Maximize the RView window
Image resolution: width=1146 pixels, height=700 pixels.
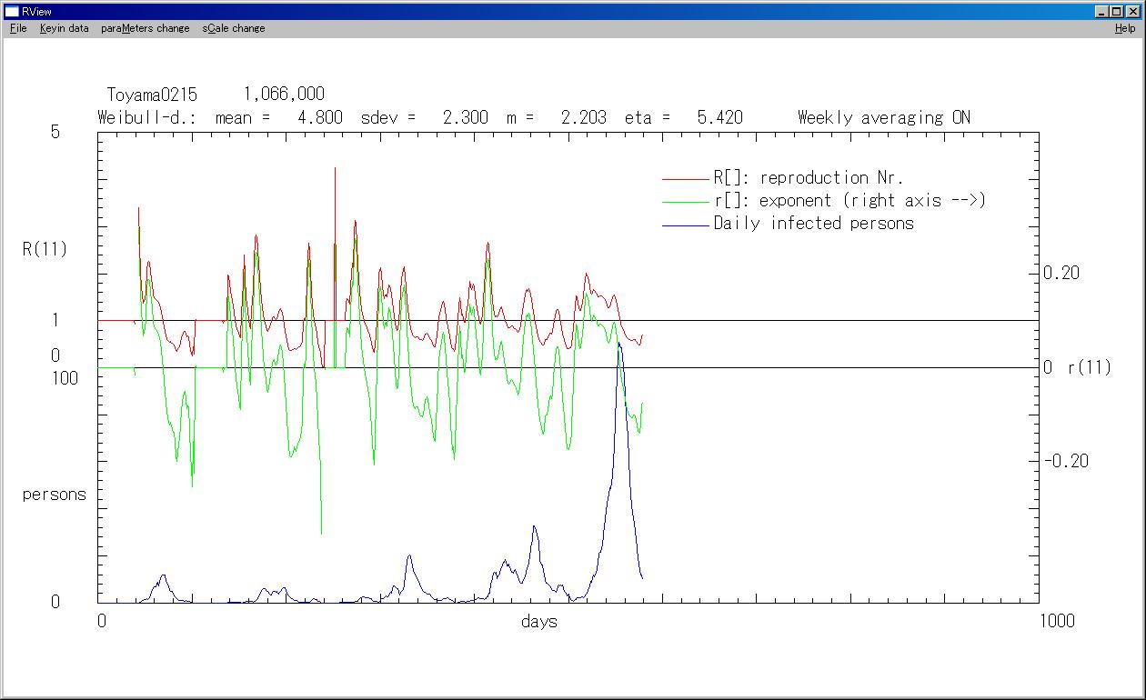[1117, 11]
